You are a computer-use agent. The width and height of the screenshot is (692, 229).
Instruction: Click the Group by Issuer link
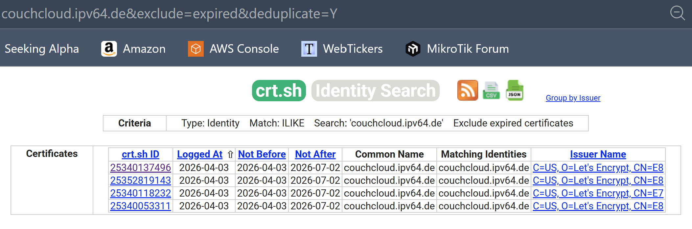[x=573, y=98]
